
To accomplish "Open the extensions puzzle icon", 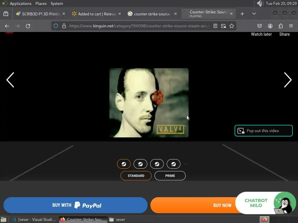I will (281, 26).
